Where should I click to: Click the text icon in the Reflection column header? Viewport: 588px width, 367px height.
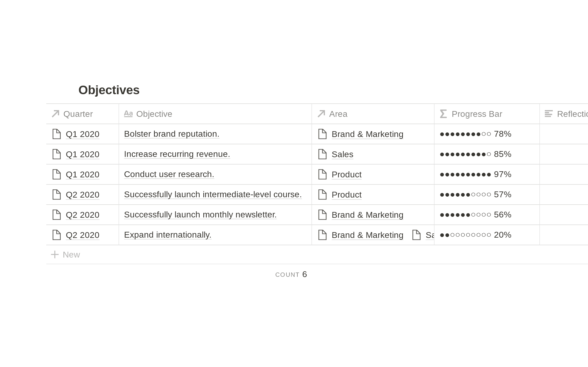click(x=548, y=113)
